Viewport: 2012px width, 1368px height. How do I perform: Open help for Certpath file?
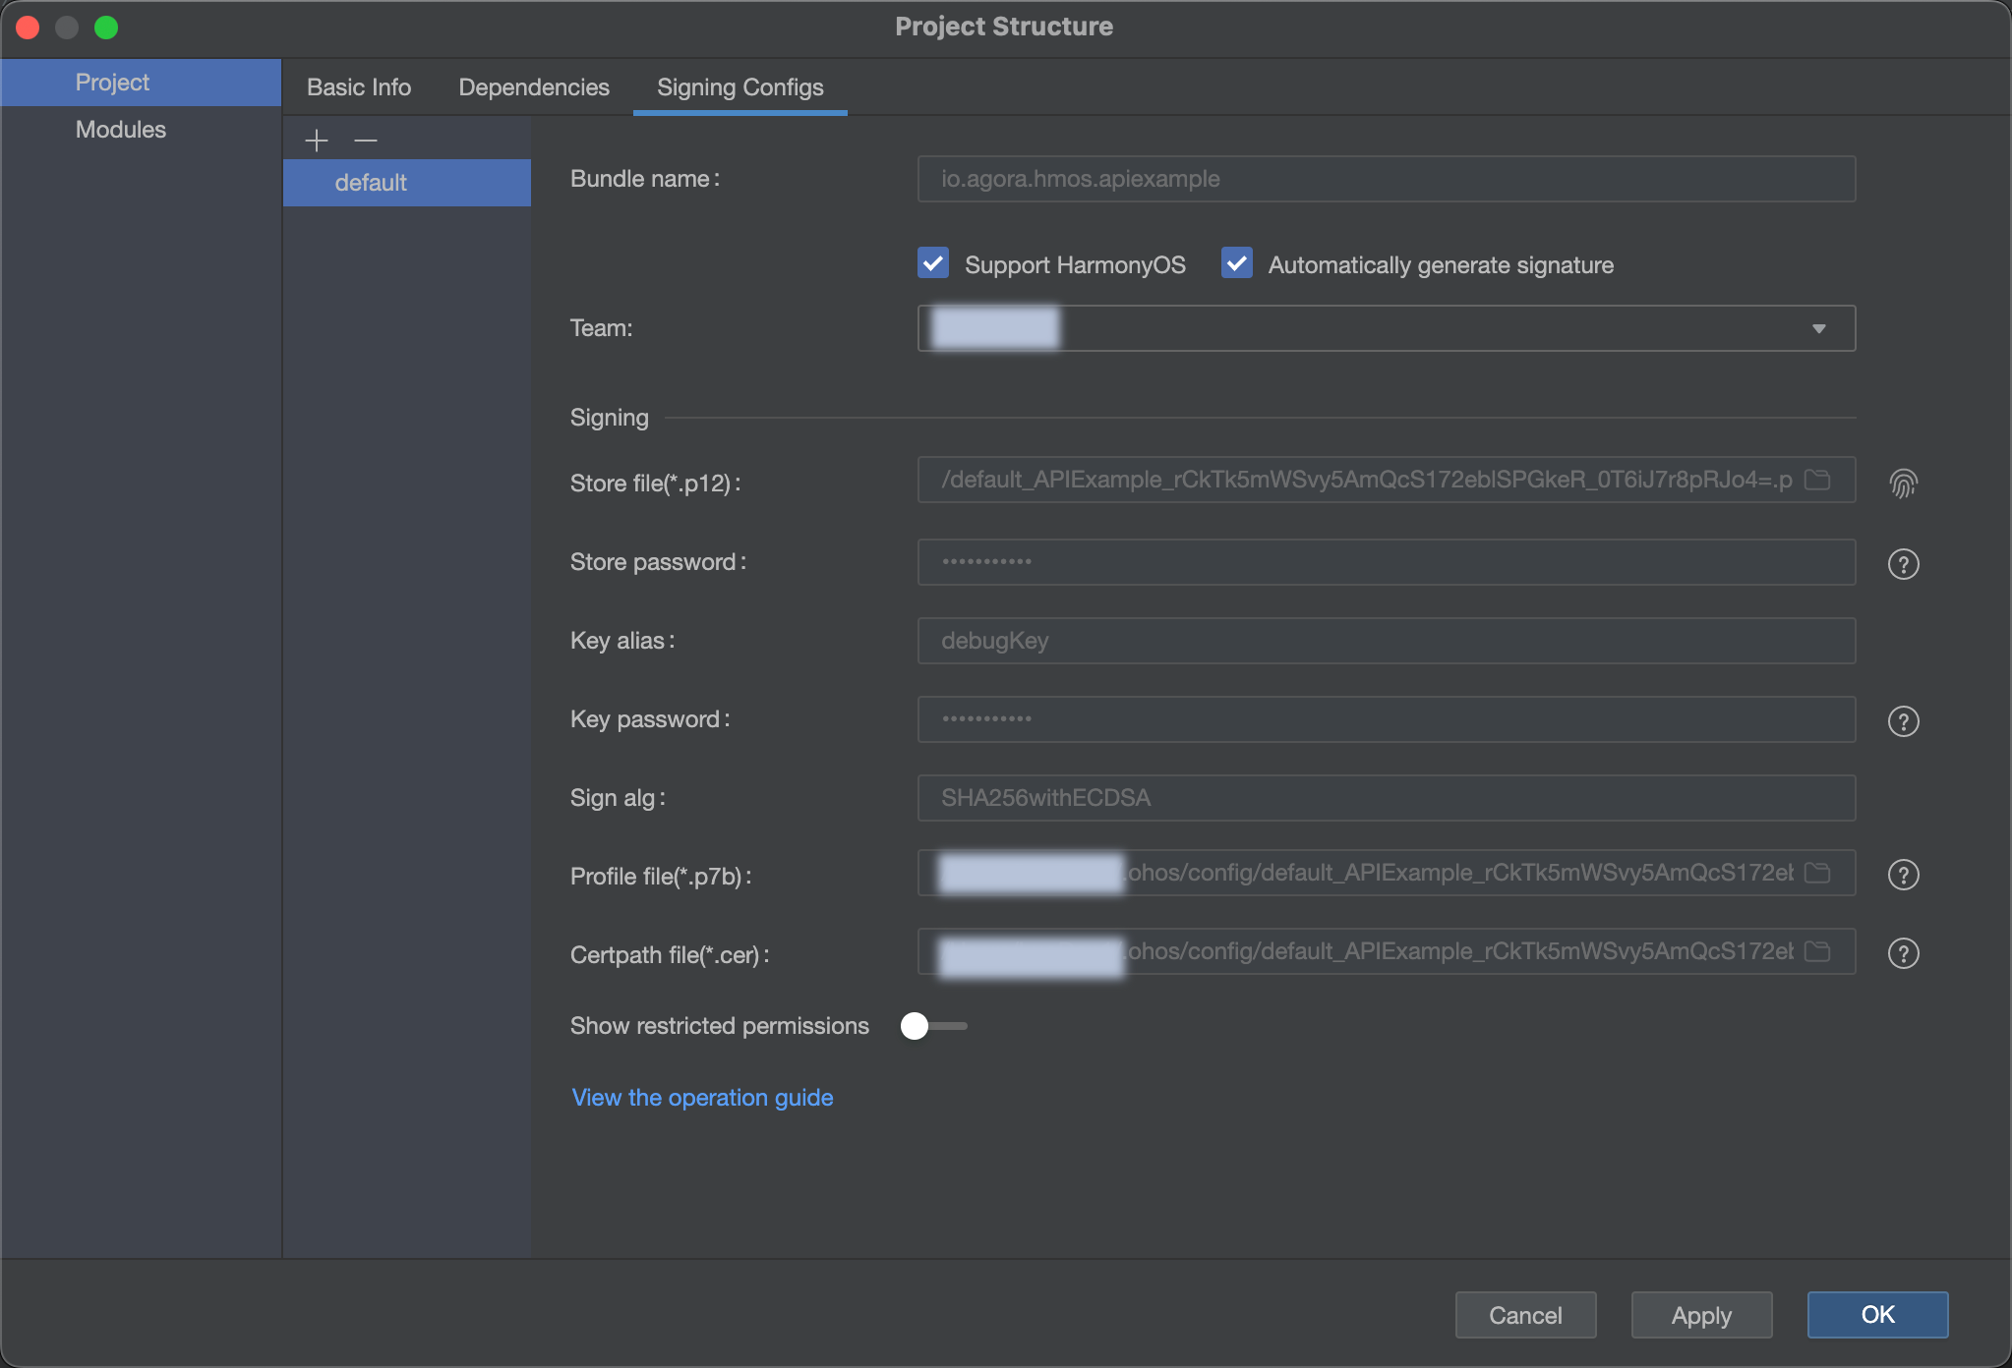1904,953
